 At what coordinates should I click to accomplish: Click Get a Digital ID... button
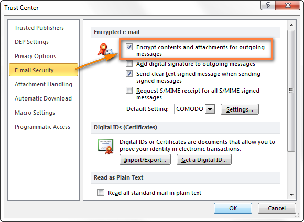tap(204, 160)
